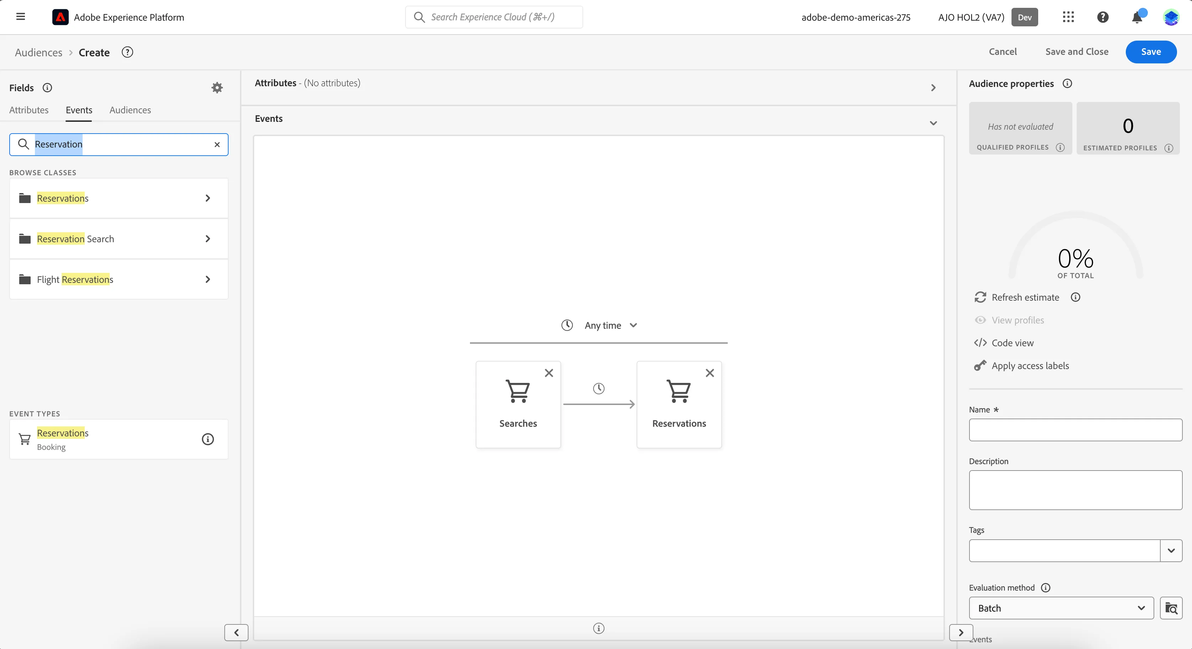Click the info icon beside Audience properties
Screen dimensions: 1192x649
click(x=1067, y=83)
